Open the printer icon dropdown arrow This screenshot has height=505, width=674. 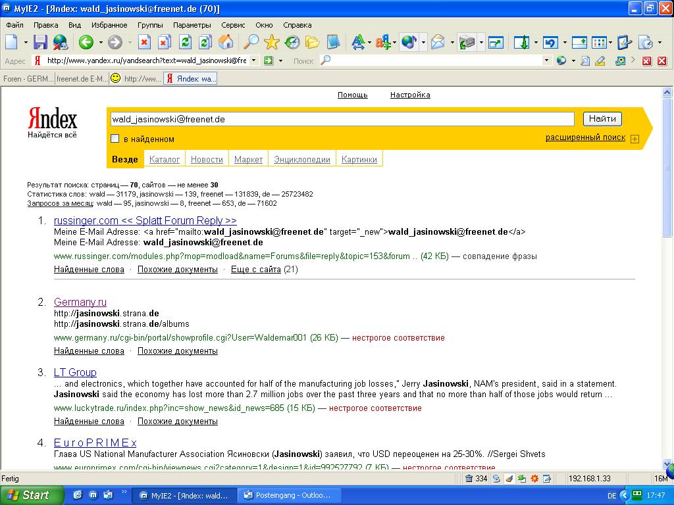[x=481, y=42]
